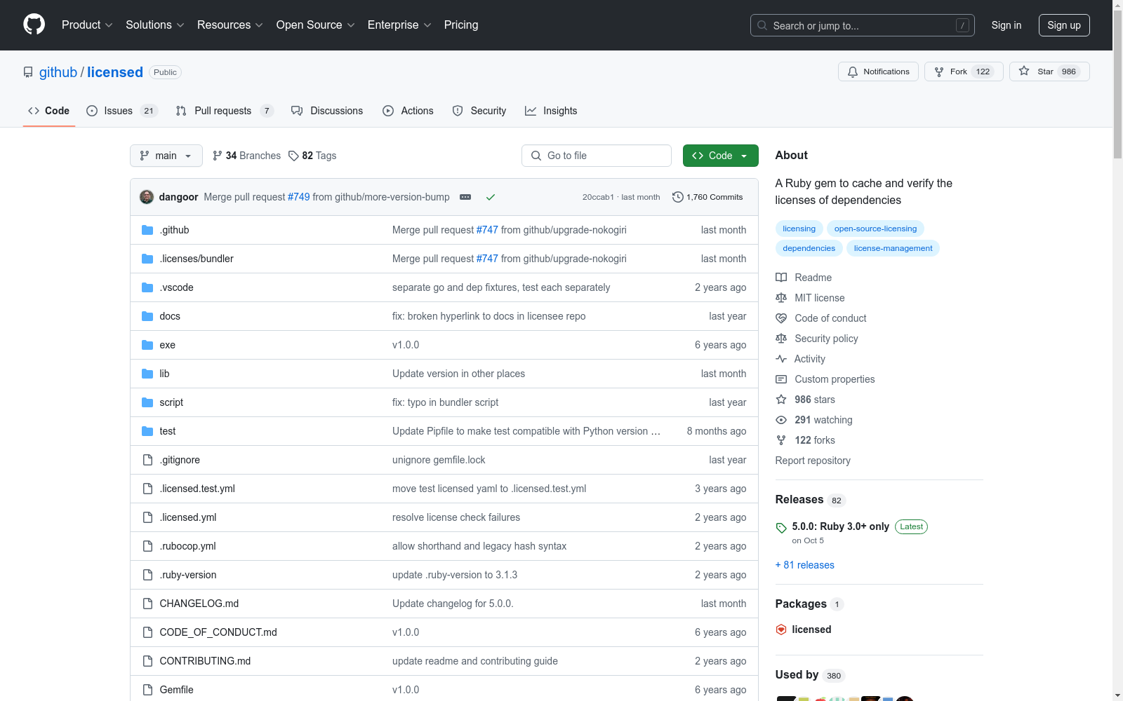Click the Pricing link
The image size is (1123, 701).
pyautogui.click(x=461, y=25)
